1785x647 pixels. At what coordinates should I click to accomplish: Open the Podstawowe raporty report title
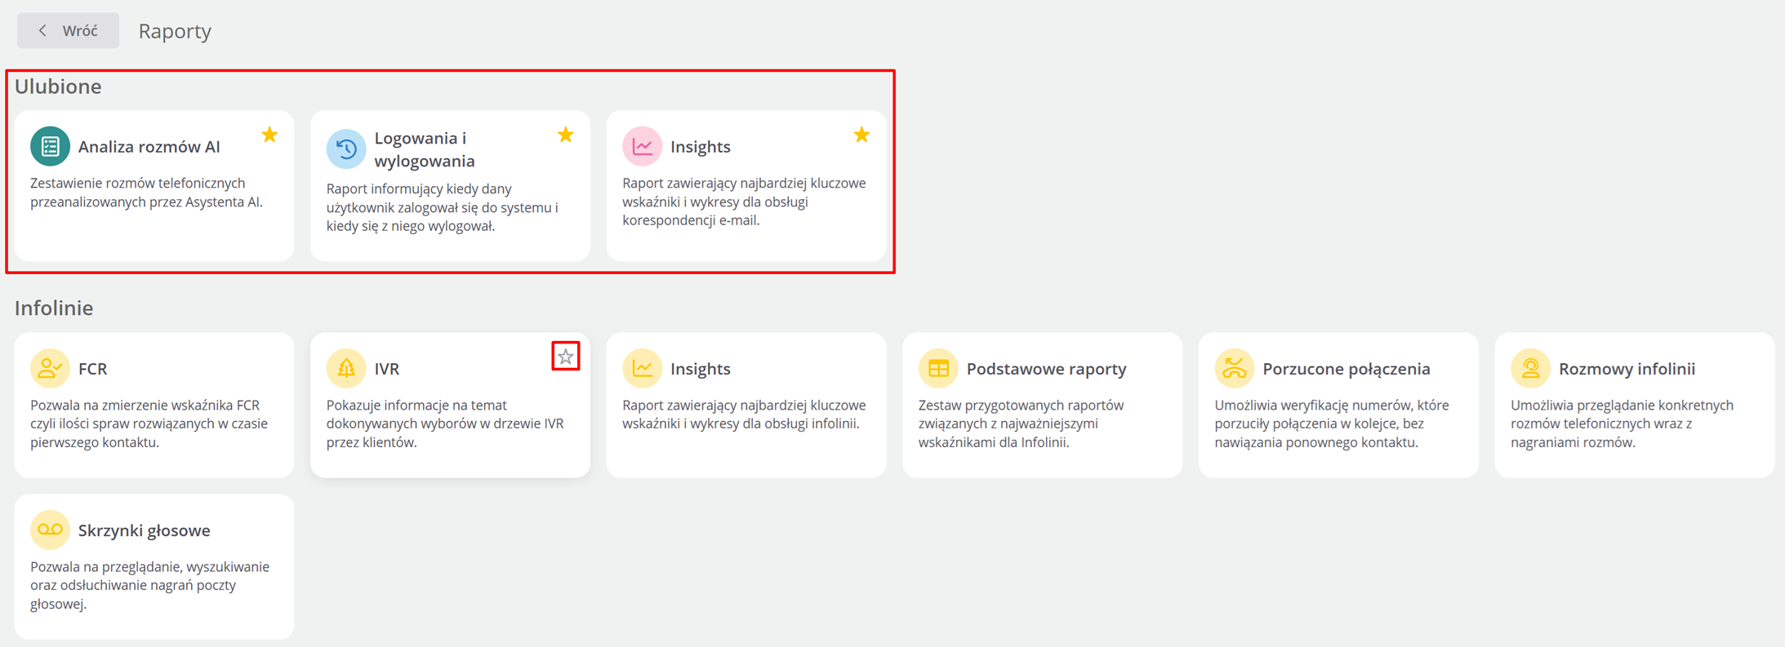(1046, 369)
